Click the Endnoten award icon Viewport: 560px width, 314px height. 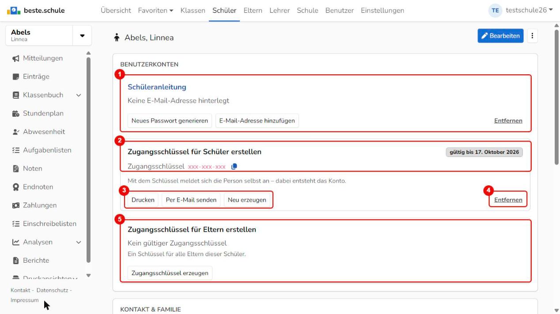pyautogui.click(x=15, y=187)
